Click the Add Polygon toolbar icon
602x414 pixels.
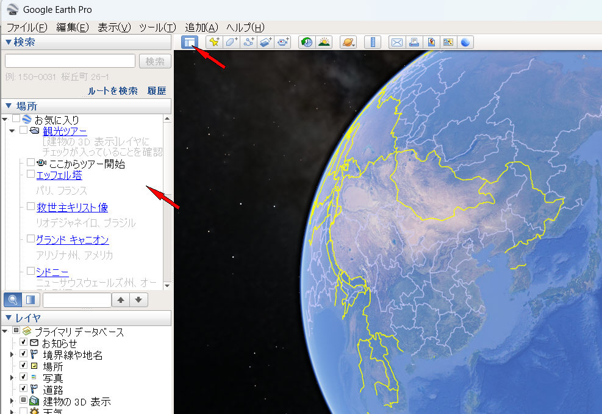(x=231, y=42)
